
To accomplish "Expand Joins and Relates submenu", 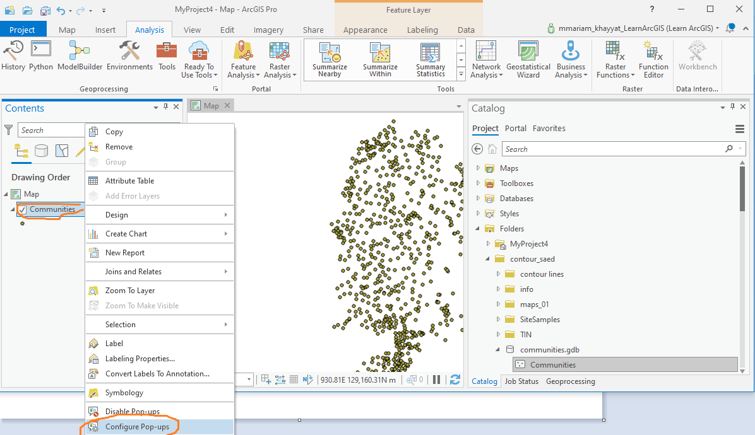I will click(x=159, y=272).
